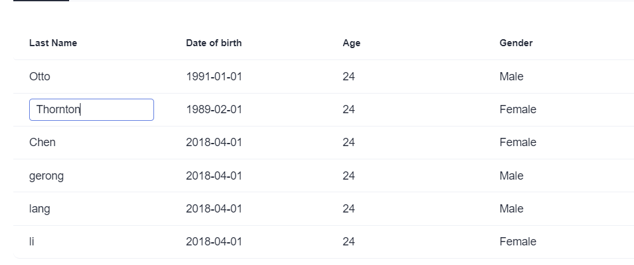Click gerong's Male gender cell
The width and height of the screenshot is (634, 265).
(x=512, y=176)
